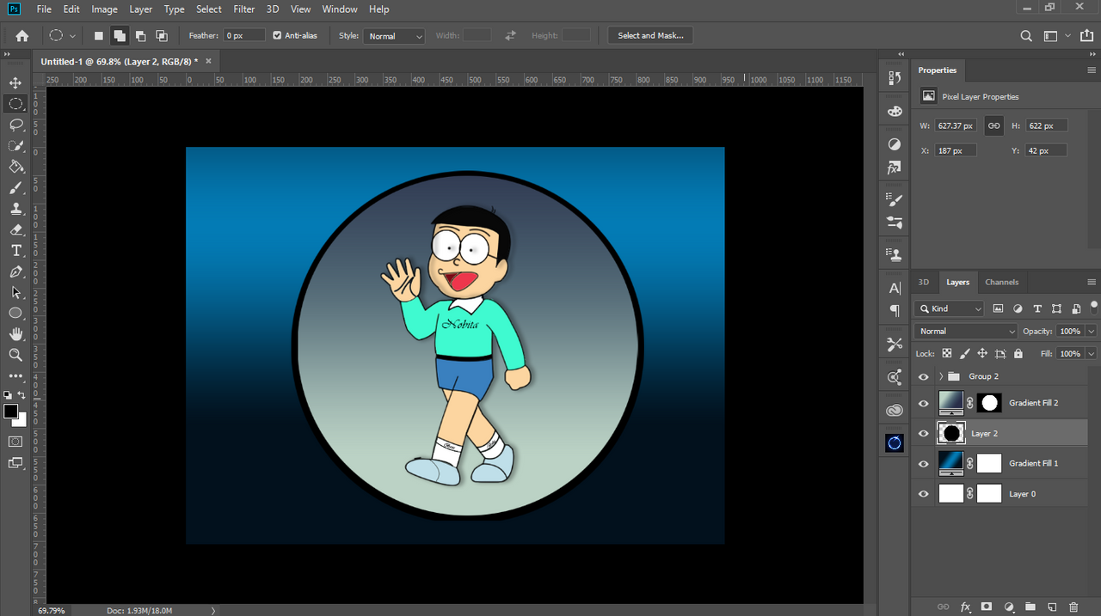Open the Layers panel options menu
The width and height of the screenshot is (1101, 616).
[x=1092, y=282]
